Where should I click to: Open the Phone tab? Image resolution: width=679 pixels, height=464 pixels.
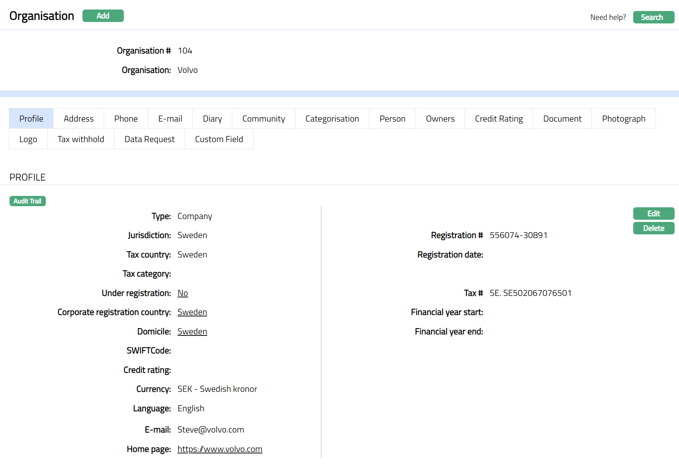[x=126, y=119]
